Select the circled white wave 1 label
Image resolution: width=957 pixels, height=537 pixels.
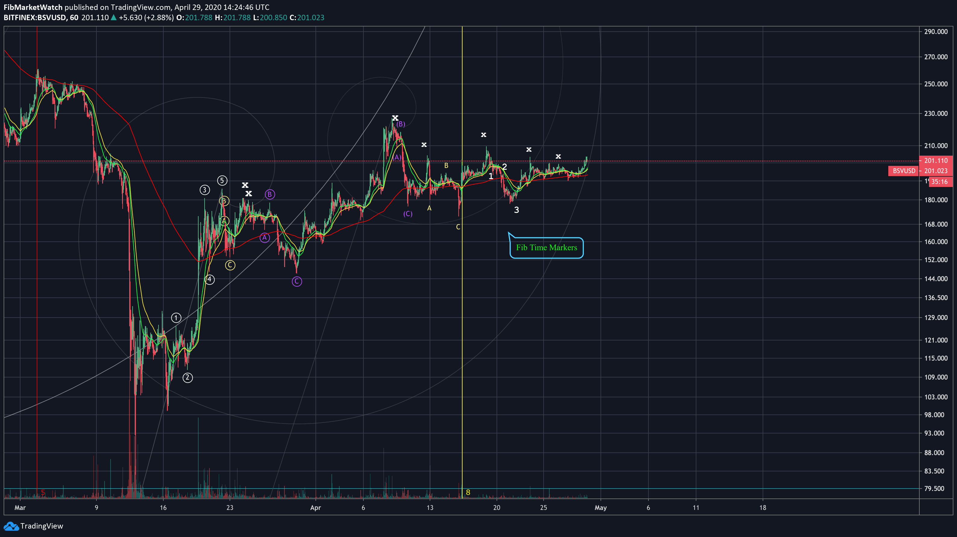176,318
